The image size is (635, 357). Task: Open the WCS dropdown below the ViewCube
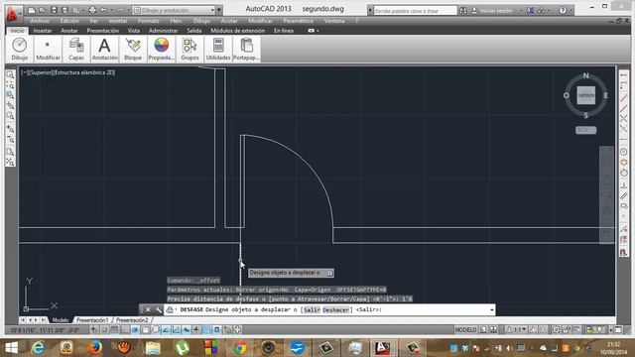[586, 130]
